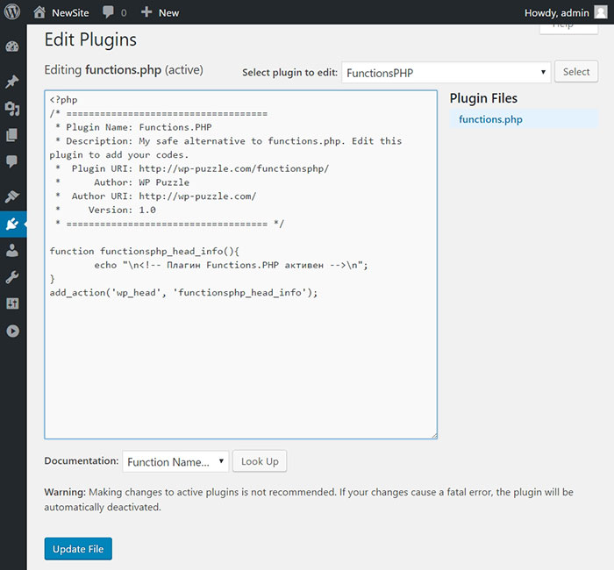Screen dimensions: 614x570
Task: Open the Pages sidebar icon
Action: [12, 135]
